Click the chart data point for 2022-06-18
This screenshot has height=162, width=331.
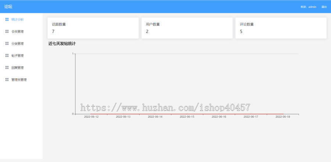pos(283,114)
